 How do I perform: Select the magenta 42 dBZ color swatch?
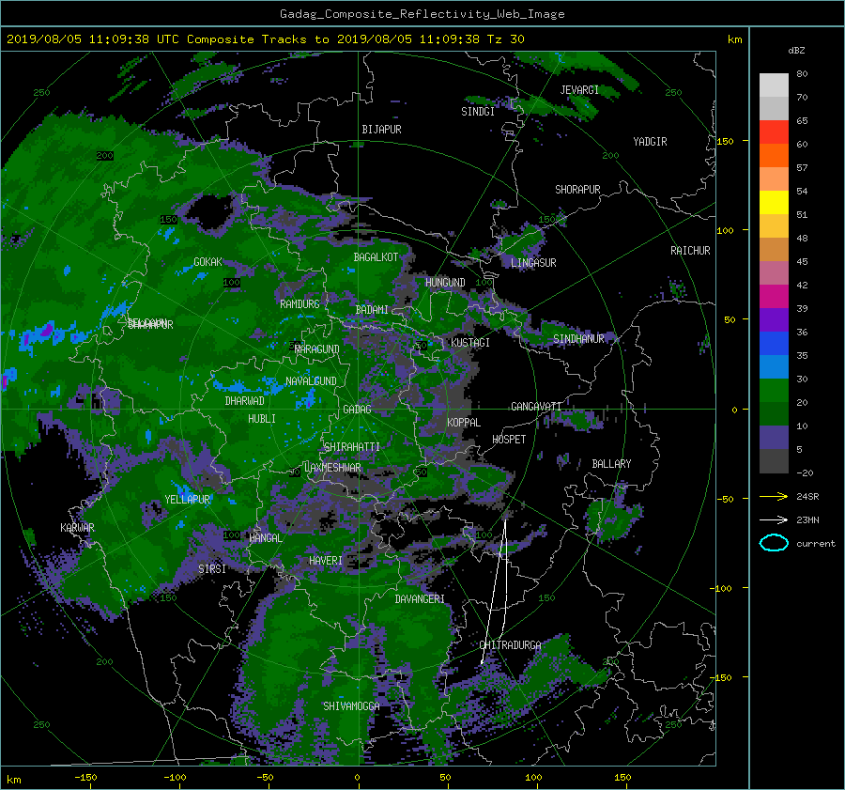click(x=774, y=296)
